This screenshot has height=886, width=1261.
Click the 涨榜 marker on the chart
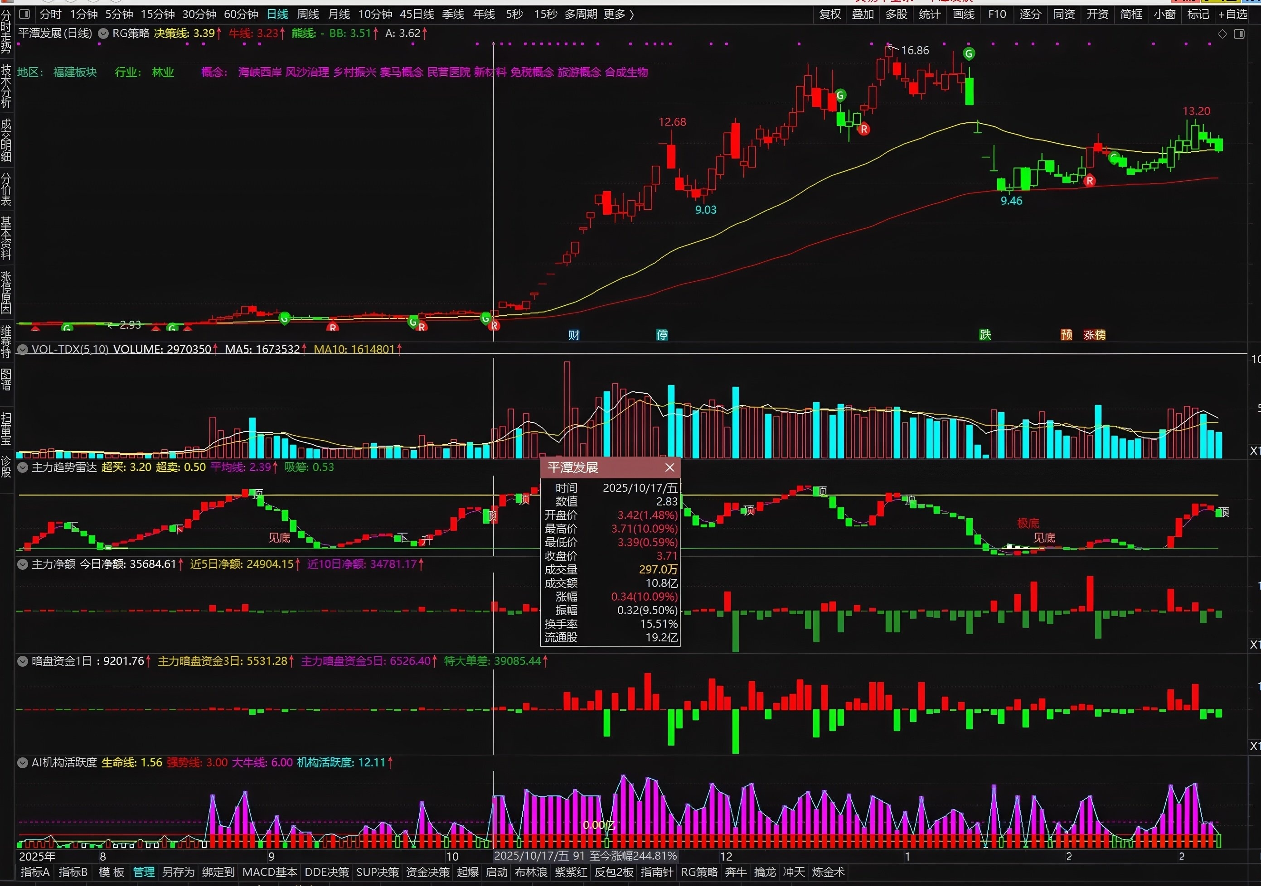(1094, 335)
